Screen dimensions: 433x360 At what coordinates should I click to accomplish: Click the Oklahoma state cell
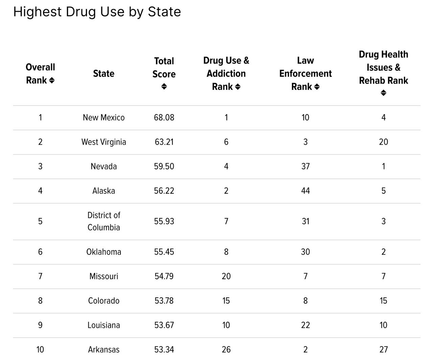coord(104,252)
